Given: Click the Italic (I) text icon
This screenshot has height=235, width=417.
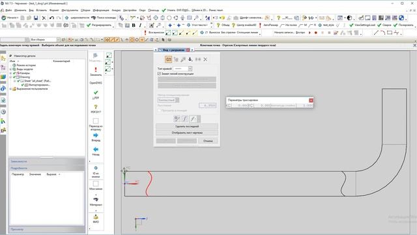Looking at the screenshot, I should (x=140, y=25).
